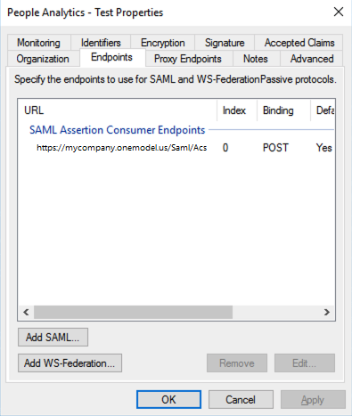
Task: Select the mycompany.onemodel.us Saml/Acs endpoint row
Action: [x=176, y=148]
